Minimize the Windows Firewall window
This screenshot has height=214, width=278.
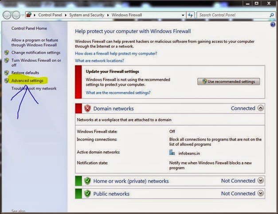click(247, 3)
